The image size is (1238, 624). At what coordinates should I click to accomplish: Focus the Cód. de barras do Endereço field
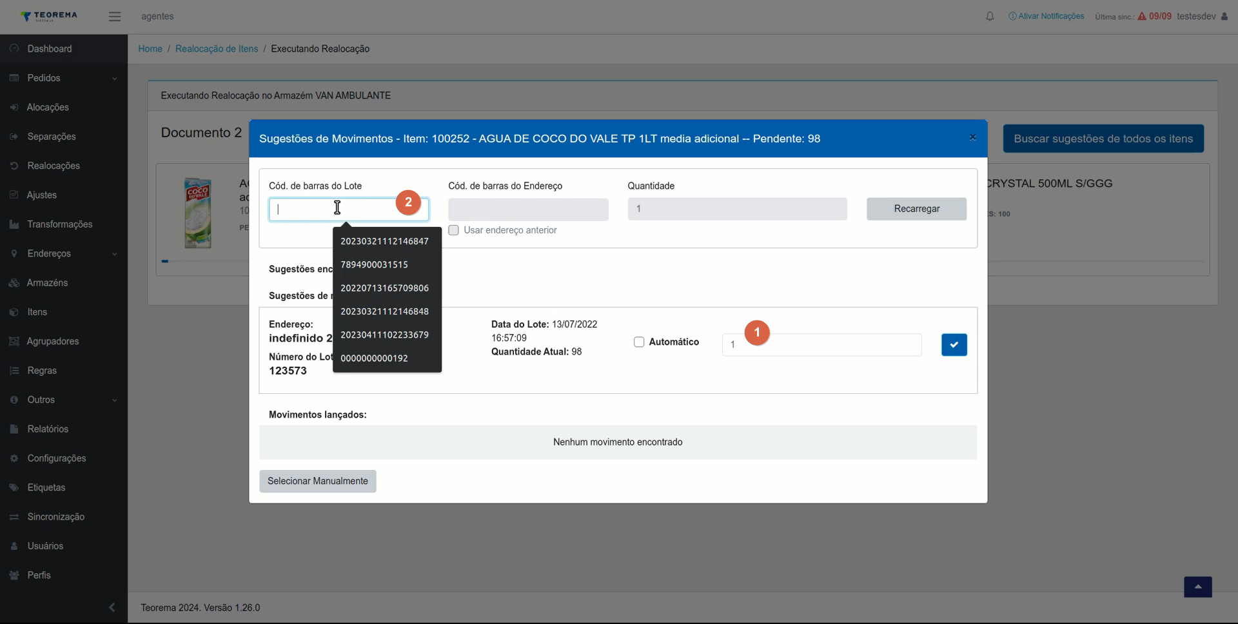pos(528,210)
